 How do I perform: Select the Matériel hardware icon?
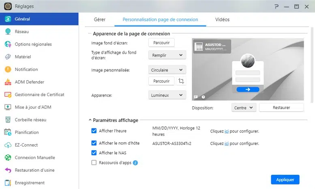click(8, 57)
